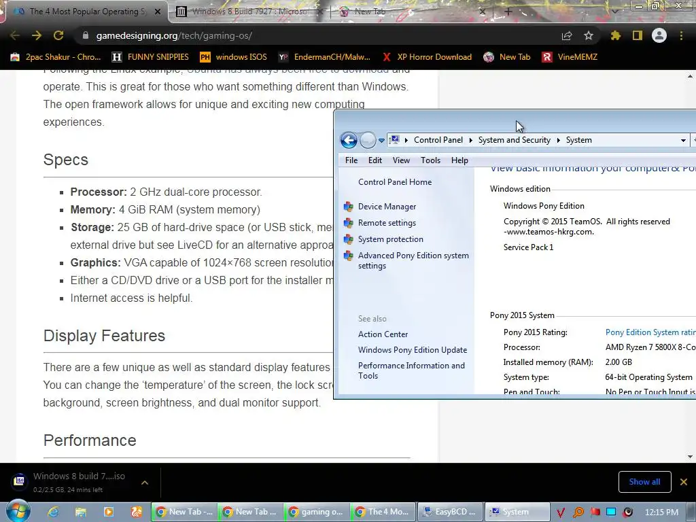Open the View menu in System window
The image size is (696, 522).
coord(401,160)
